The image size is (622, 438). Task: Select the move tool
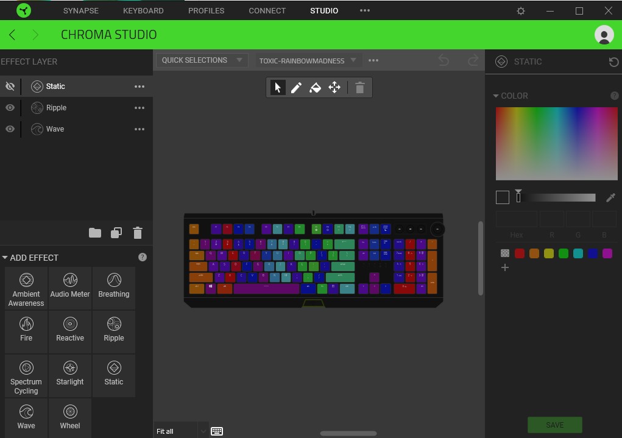334,87
